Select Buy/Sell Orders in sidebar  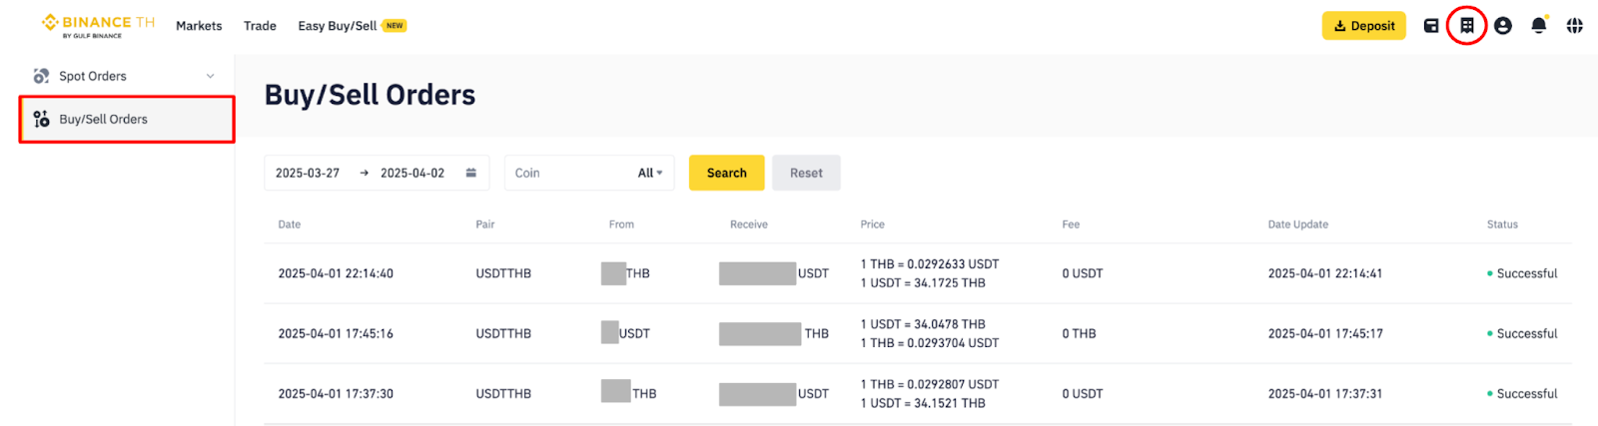click(x=103, y=119)
